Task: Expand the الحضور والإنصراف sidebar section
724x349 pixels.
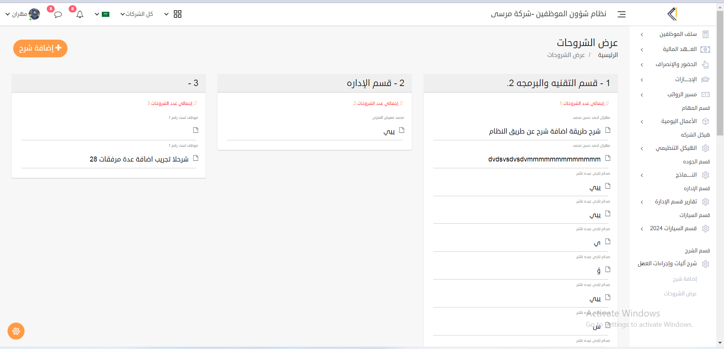Action: tap(676, 65)
